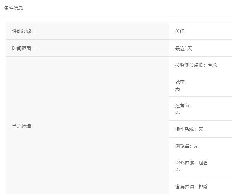Viewport: 232px width, 194px height.
Task: Click the 无 value under 城市
Action: click(177, 89)
